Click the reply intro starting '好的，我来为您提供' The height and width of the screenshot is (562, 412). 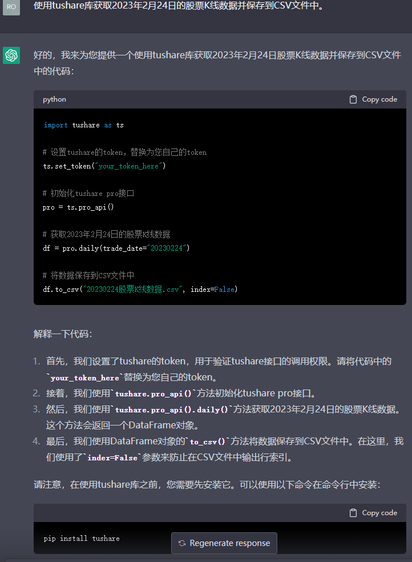pyautogui.click(x=217, y=63)
